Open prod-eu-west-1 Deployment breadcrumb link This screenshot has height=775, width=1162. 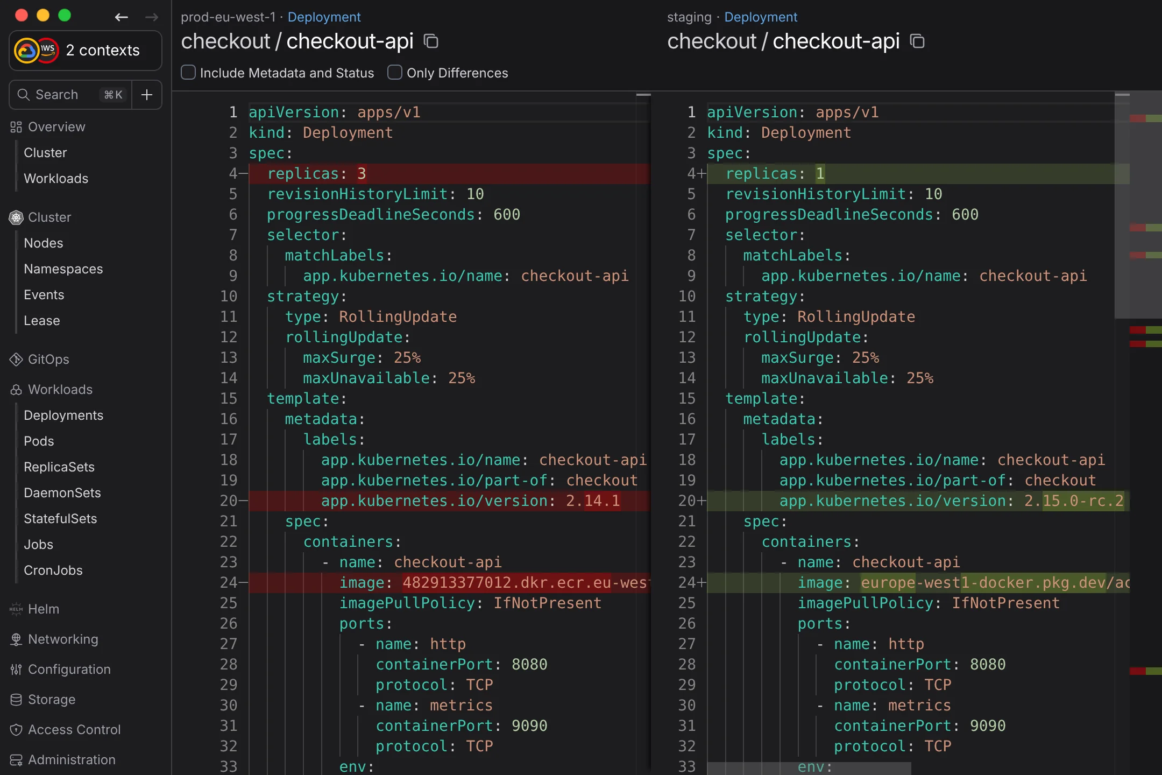pyautogui.click(x=324, y=17)
